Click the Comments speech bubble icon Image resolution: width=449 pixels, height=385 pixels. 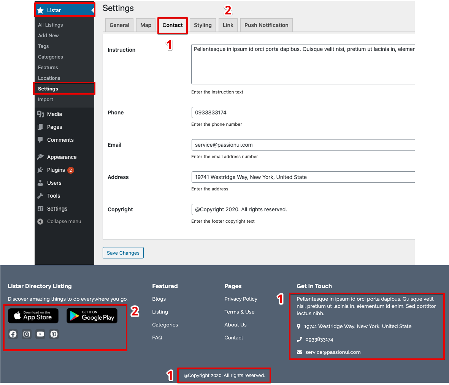click(x=41, y=139)
